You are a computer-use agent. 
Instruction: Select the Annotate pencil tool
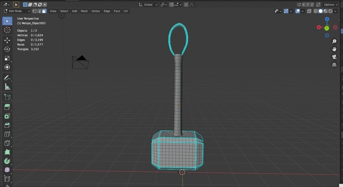coord(7,78)
